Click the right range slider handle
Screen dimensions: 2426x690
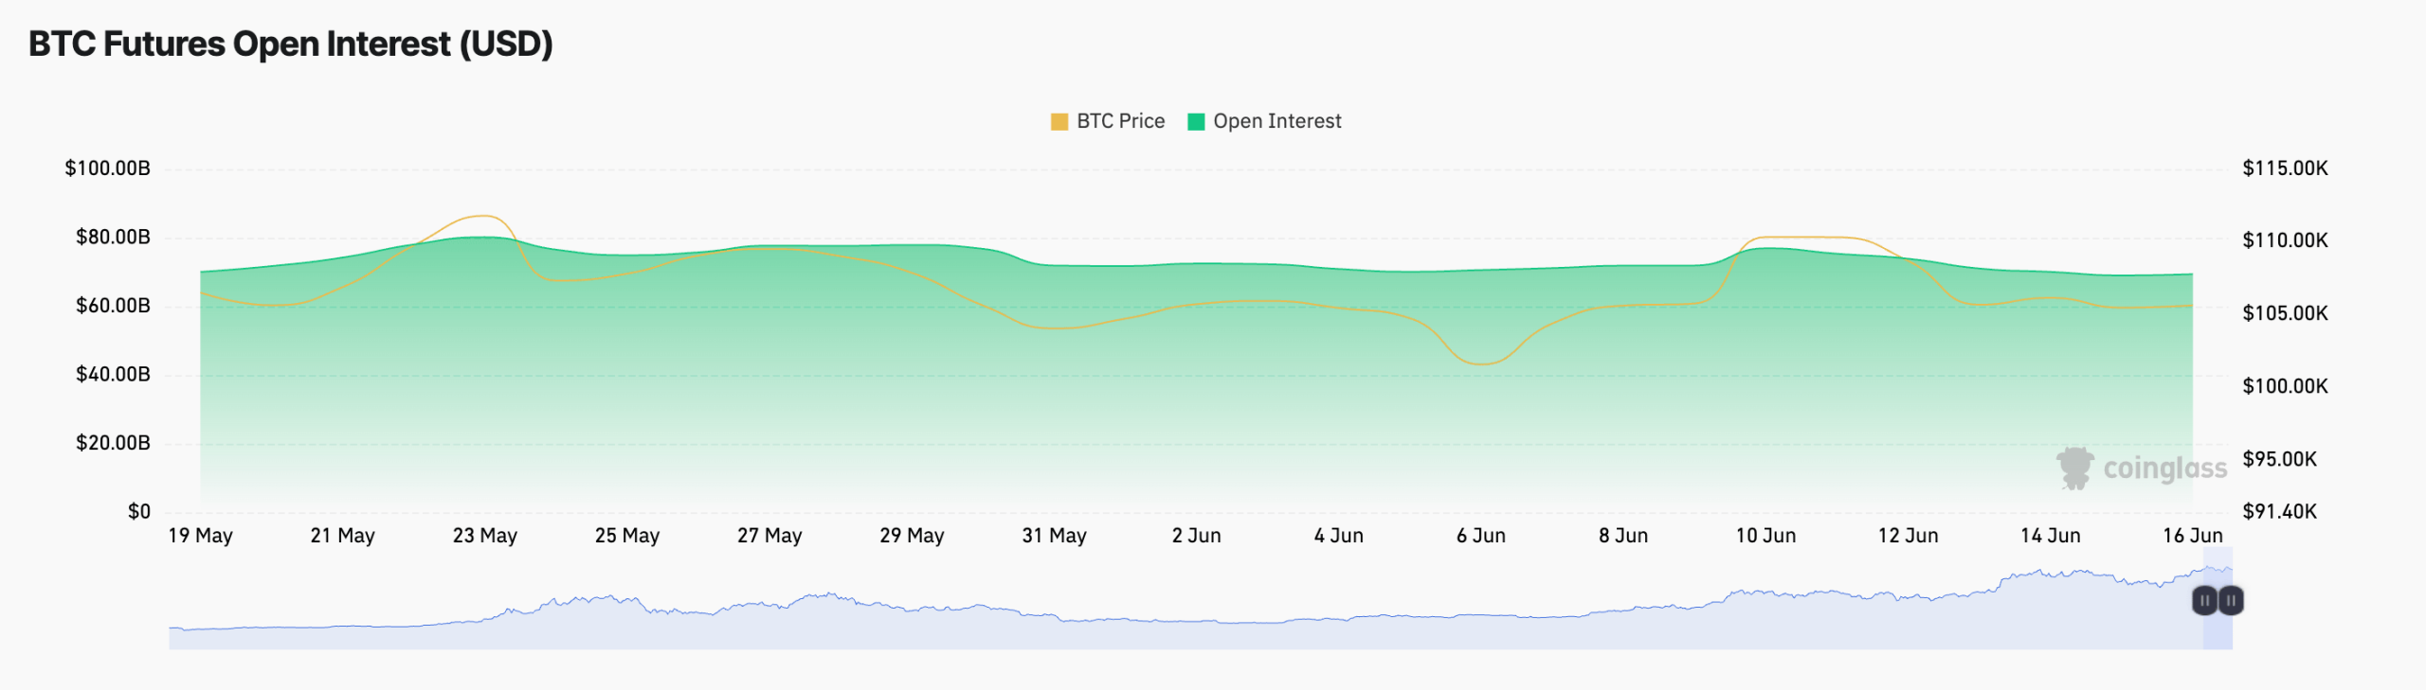click(x=2231, y=600)
